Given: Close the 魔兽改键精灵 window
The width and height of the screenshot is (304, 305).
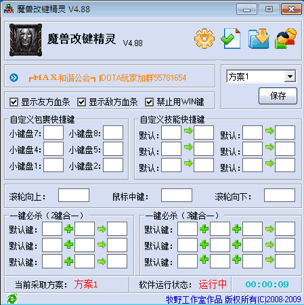Looking at the screenshot, I should click(x=291, y=9).
